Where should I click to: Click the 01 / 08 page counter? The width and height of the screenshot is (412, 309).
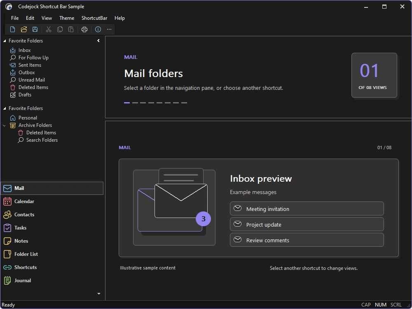(384, 147)
